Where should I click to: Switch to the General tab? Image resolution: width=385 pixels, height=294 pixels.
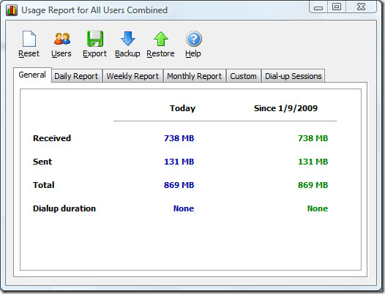(32, 75)
